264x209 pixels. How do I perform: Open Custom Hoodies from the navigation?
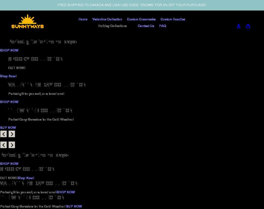coord(173,19)
